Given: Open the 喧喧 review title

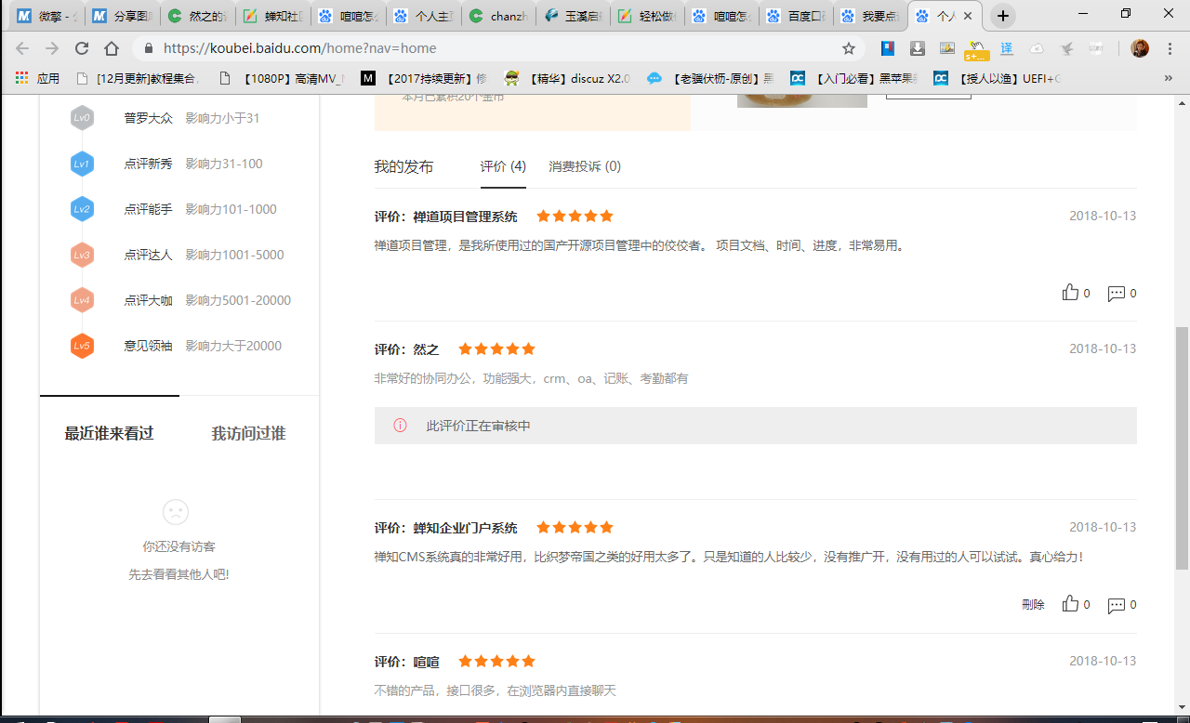Looking at the screenshot, I should [426, 662].
